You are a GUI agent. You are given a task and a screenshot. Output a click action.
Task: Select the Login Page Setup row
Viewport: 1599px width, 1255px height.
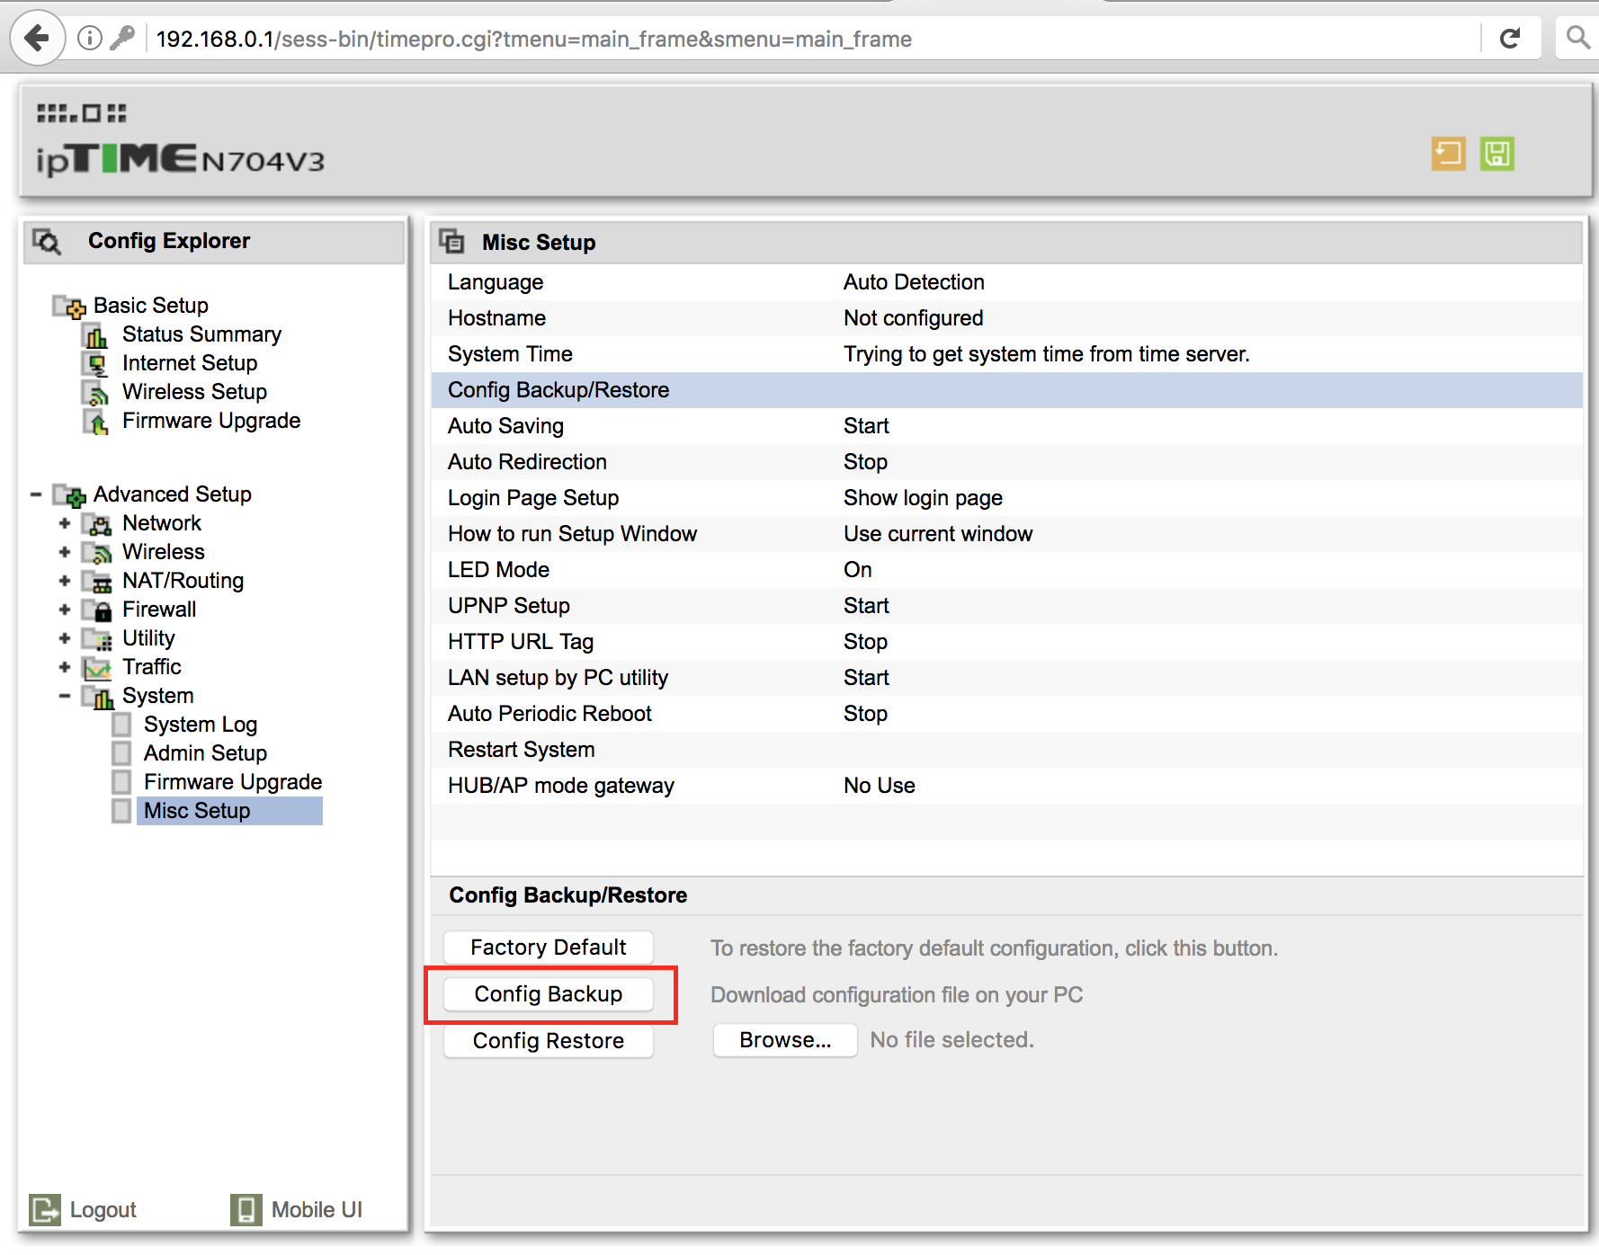[x=1006, y=498]
